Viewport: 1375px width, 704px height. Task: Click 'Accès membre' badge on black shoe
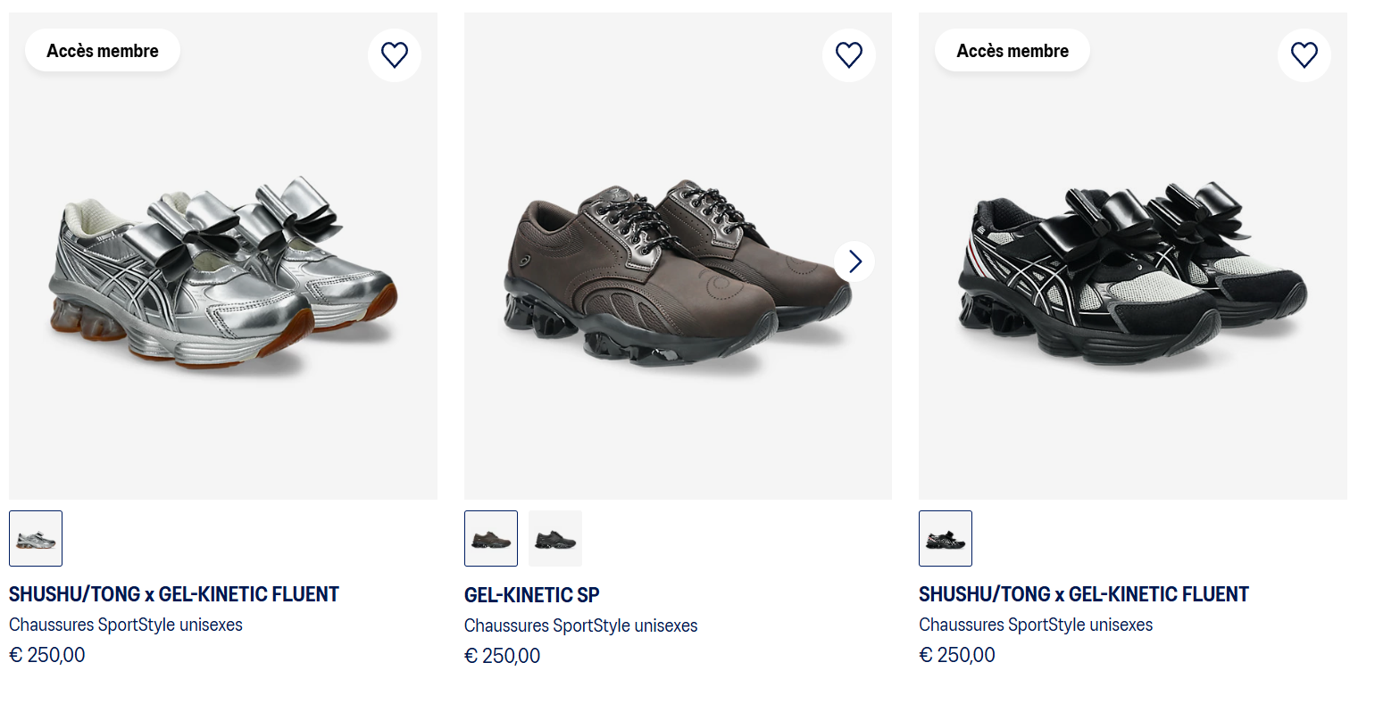pyautogui.click(x=1012, y=51)
